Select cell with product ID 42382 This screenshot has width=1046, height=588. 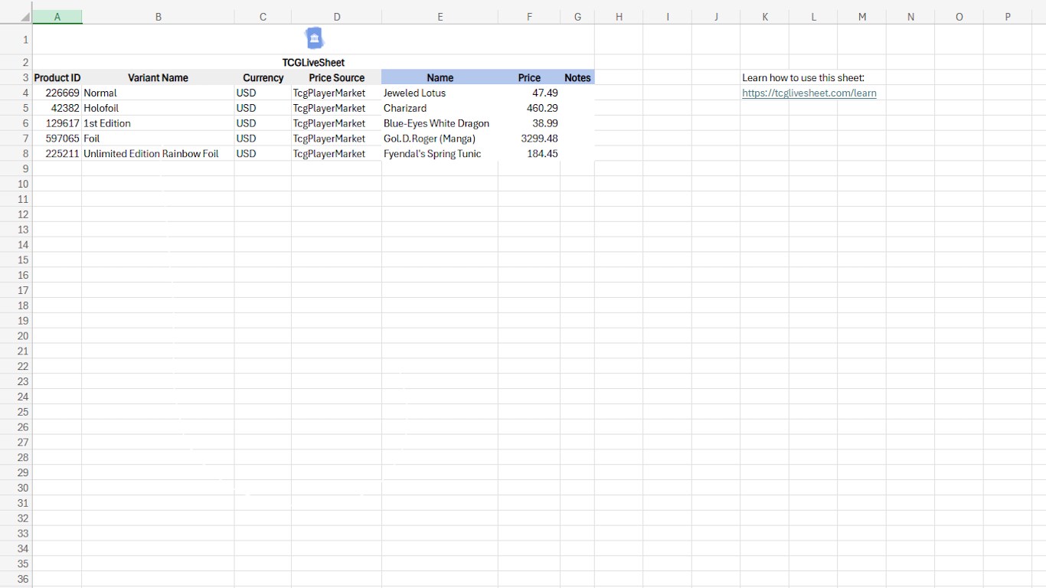[x=57, y=108]
